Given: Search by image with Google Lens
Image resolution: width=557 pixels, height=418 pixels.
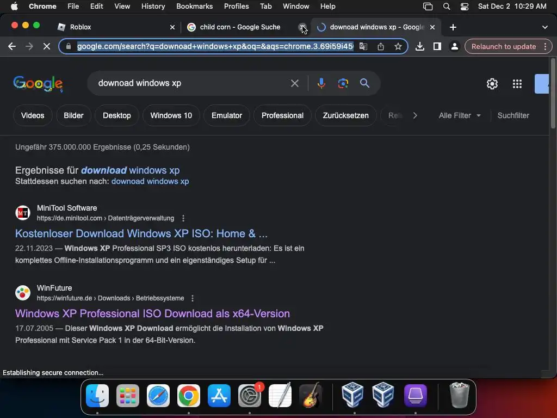Looking at the screenshot, I should pos(343,83).
